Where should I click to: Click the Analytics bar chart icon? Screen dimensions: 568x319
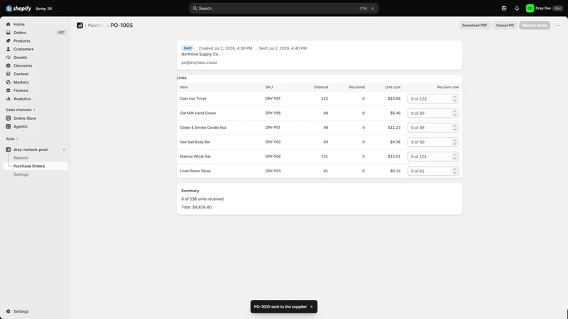pyautogui.click(x=9, y=99)
